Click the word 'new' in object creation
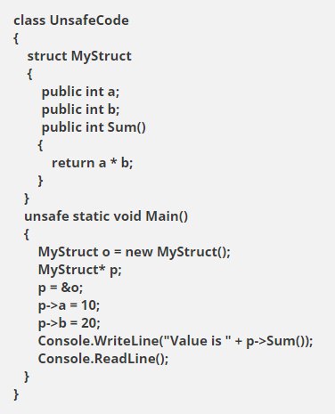Screen dimensions: 335x414 [139, 252]
